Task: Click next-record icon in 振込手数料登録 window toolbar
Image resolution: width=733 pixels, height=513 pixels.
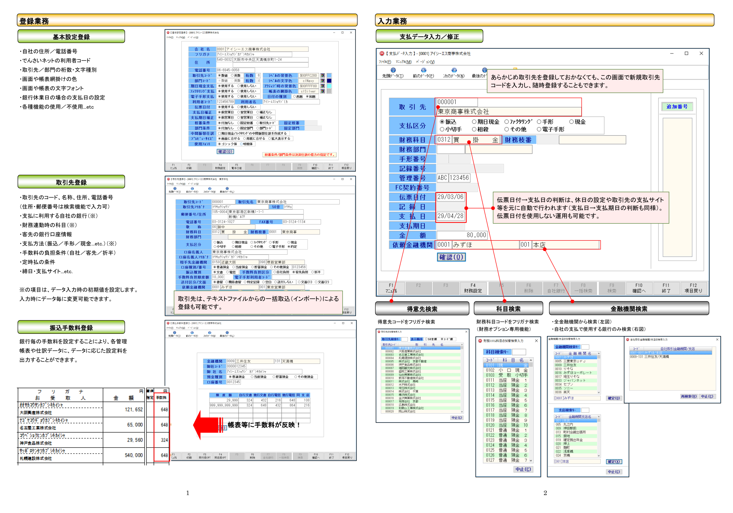Action: [209, 333]
